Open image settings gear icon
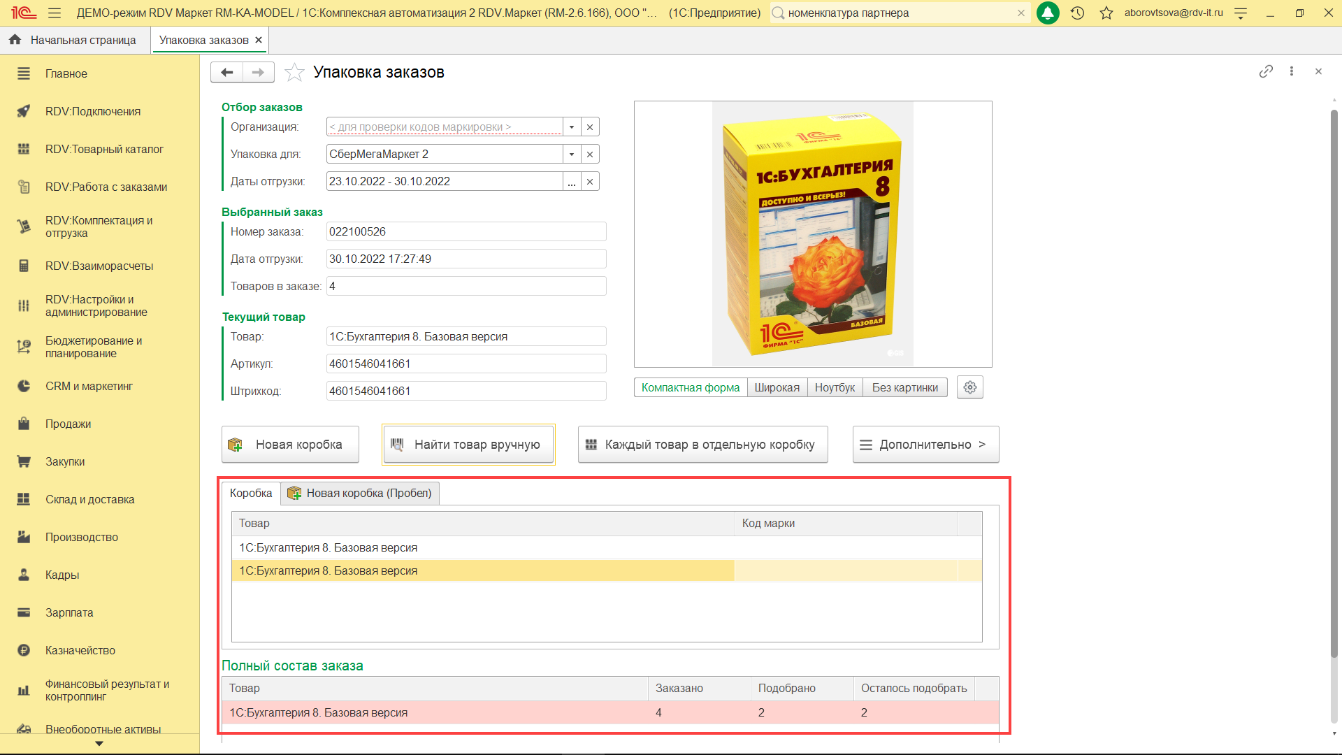Screen dimensions: 1342x755 [x=969, y=387]
